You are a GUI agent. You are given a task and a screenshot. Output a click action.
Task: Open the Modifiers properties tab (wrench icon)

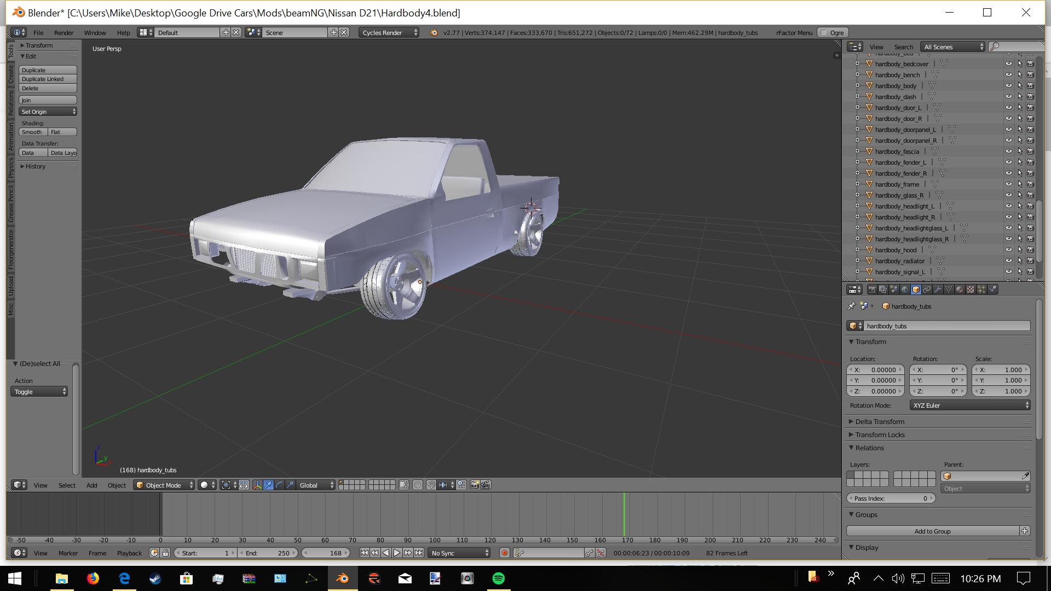[x=938, y=289]
